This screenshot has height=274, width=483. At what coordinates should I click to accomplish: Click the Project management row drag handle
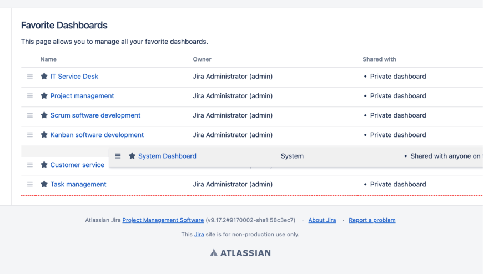coord(30,96)
